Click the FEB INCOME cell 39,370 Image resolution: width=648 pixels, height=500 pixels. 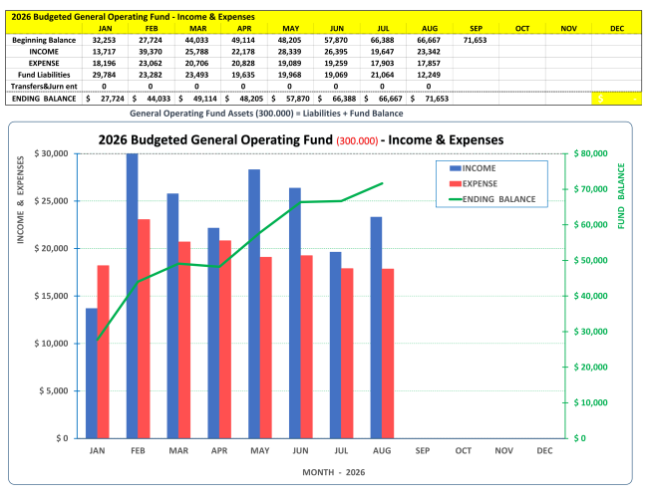pos(151,52)
